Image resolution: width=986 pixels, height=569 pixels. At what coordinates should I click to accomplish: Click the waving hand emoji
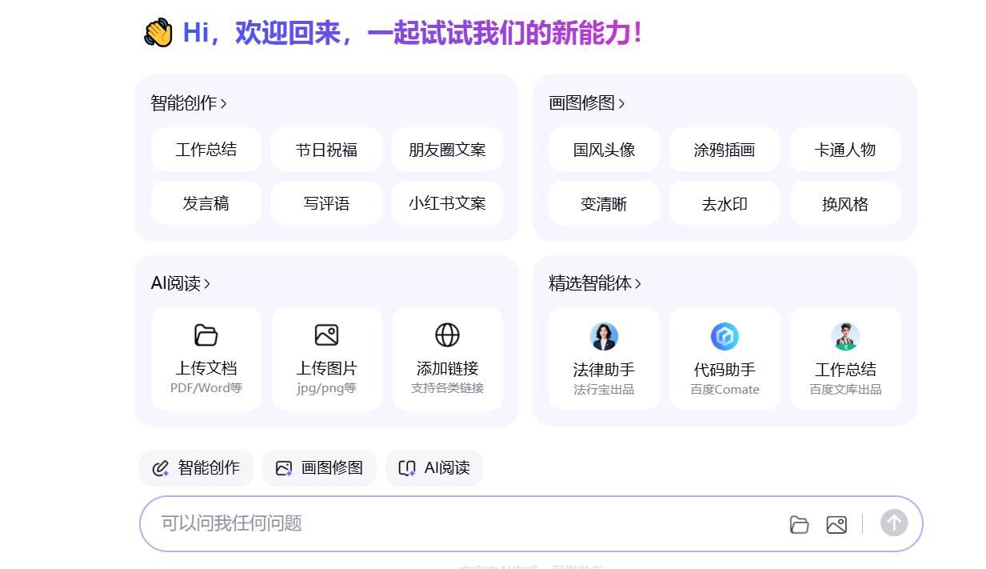[158, 34]
